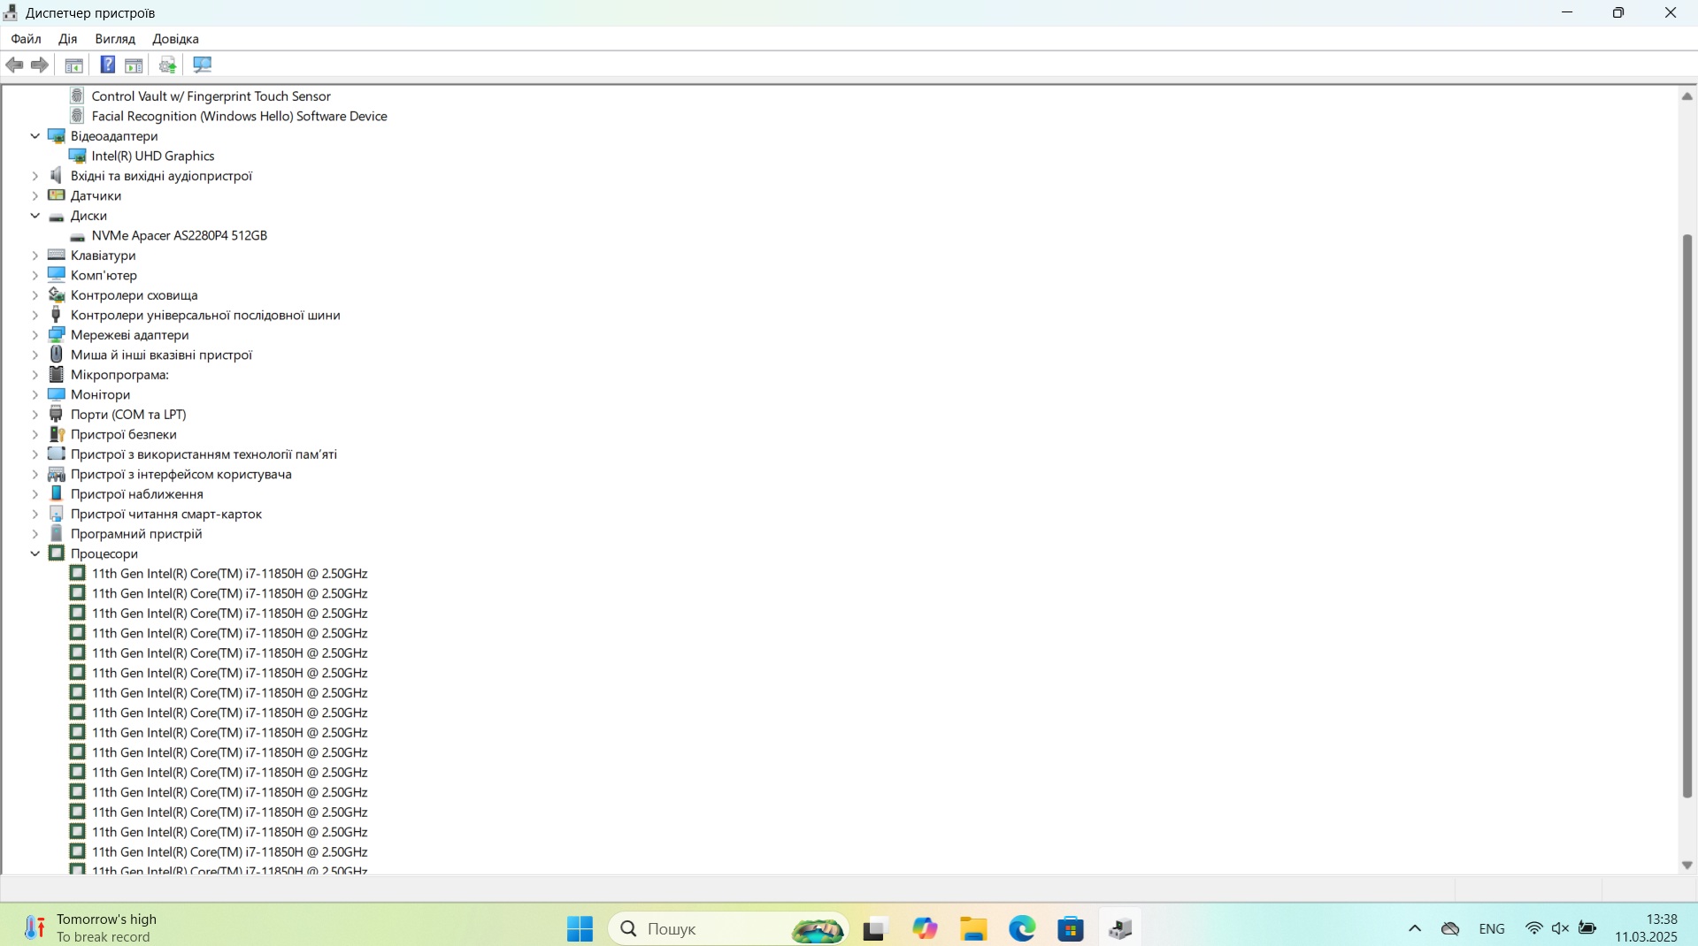Viewport: 1698px width, 946px height.
Task: Expand the Монітори category
Action: (x=35, y=394)
